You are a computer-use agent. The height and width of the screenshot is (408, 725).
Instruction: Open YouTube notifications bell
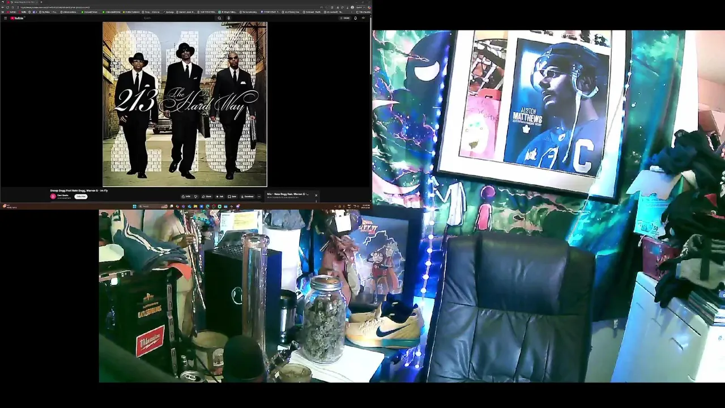coord(355,18)
